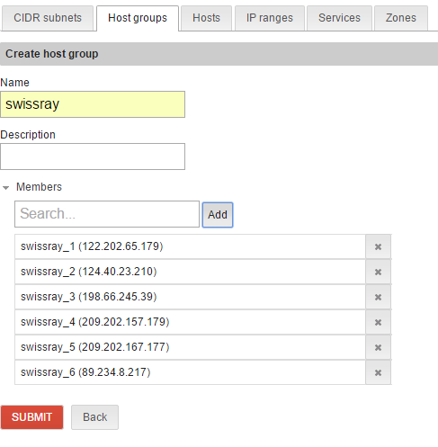This screenshot has height=447, width=438.
Task: Focus the Name field containing swissray
Action: 93,104
